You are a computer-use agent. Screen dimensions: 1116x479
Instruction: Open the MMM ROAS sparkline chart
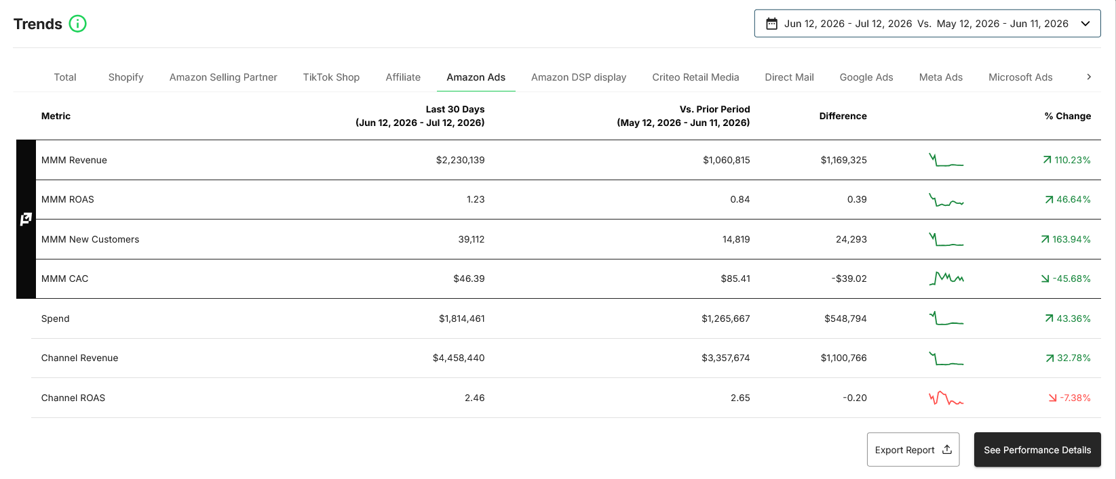[946, 199]
